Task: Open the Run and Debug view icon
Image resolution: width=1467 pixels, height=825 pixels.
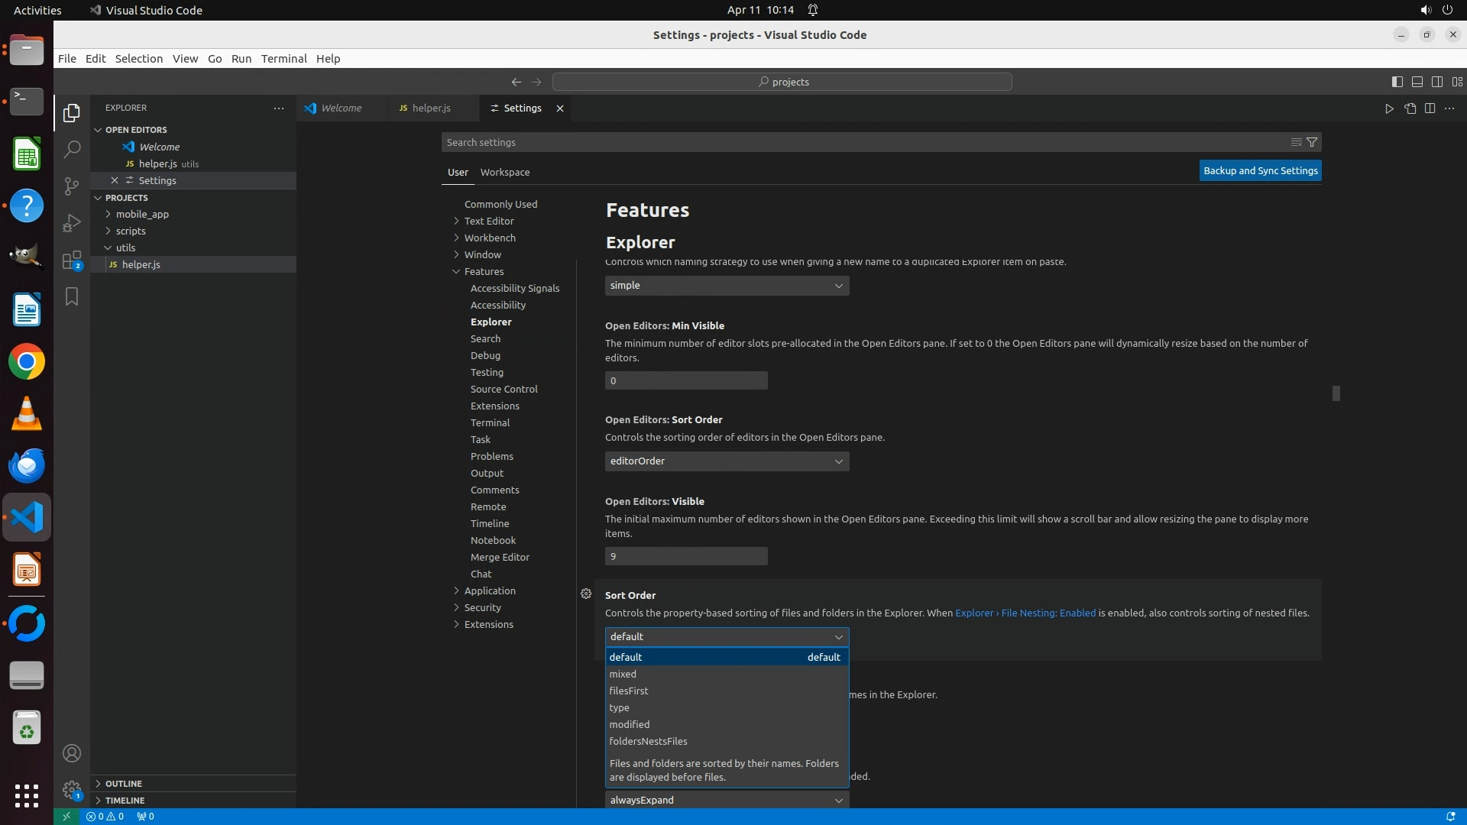Action: [72, 223]
